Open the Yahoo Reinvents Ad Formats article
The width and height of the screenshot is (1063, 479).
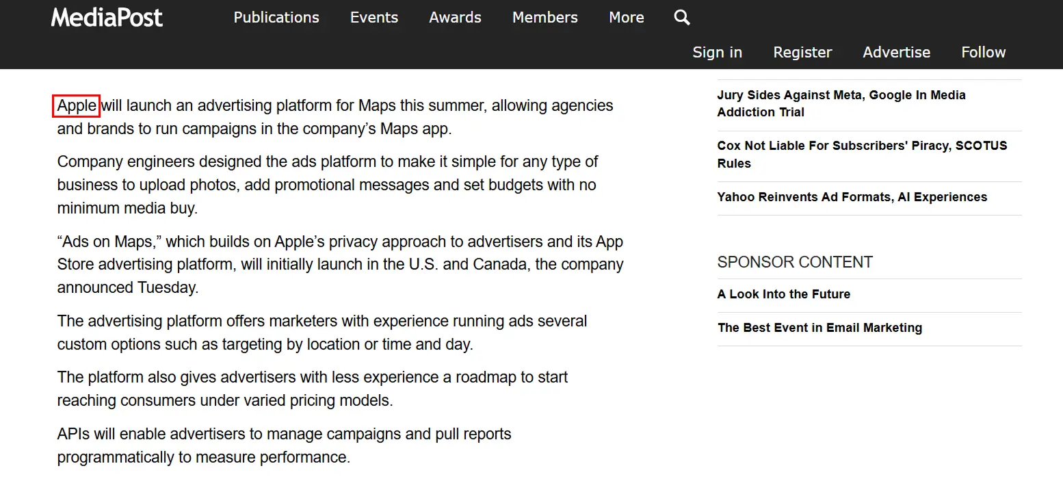pyautogui.click(x=852, y=197)
